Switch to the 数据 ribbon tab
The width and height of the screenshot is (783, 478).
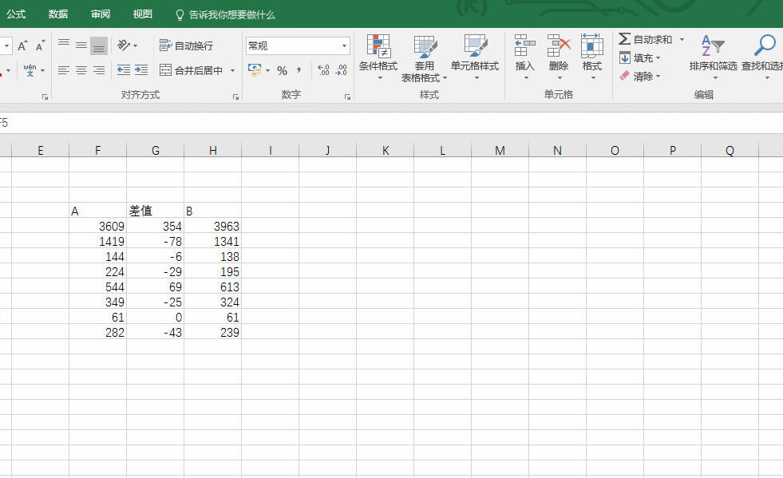pyautogui.click(x=57, y=14)
